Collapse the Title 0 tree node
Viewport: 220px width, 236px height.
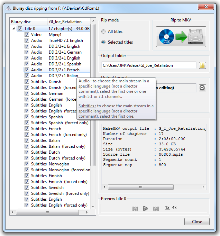(13, 28)
